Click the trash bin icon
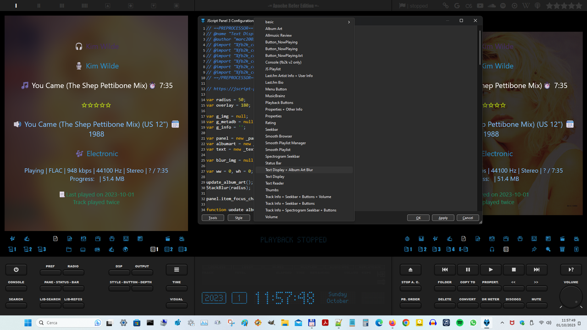The width and height of the screenshot is (587, 330). [562, 249]
